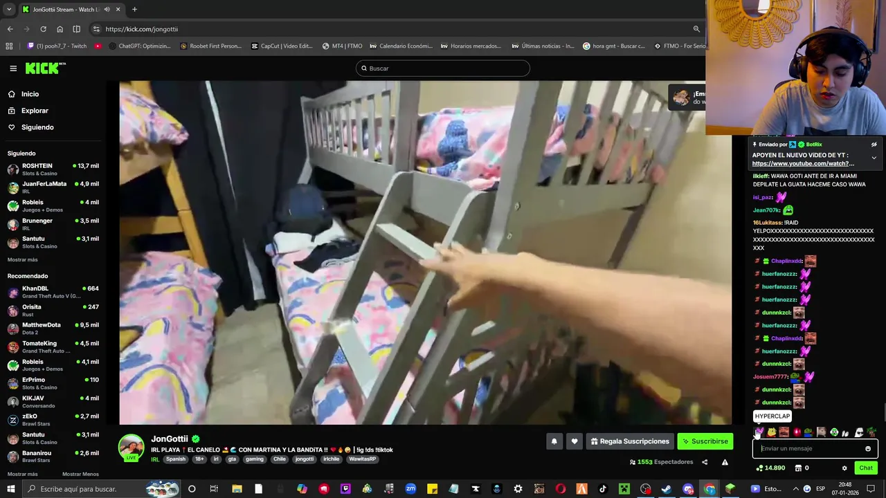Click the IRL category link
886x498 pixels.
155,459
